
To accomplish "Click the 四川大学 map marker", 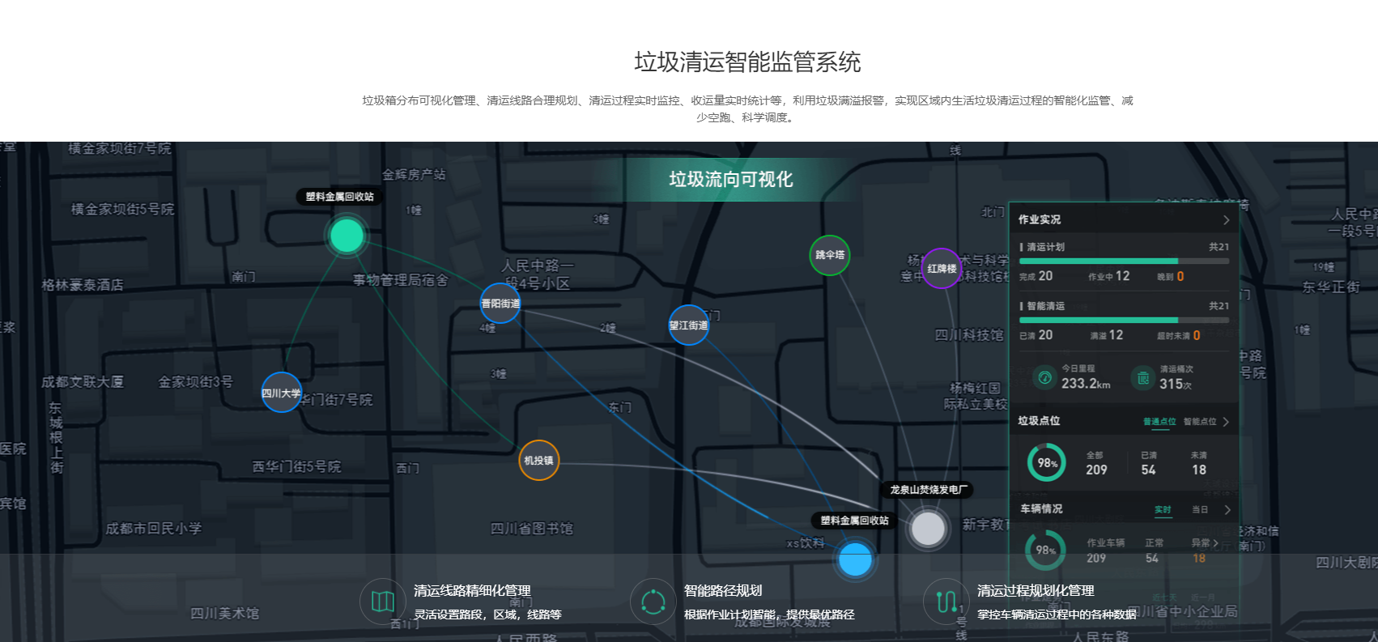I will (282, 393).
